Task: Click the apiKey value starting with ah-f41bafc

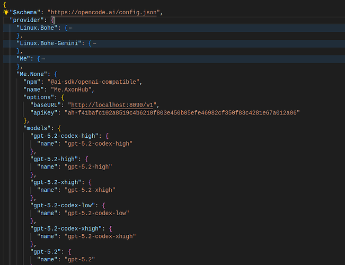Action: point(182,113)
